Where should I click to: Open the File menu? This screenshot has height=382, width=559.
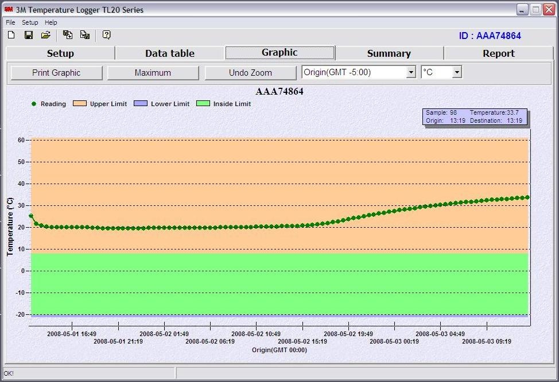tap(10, 22)
